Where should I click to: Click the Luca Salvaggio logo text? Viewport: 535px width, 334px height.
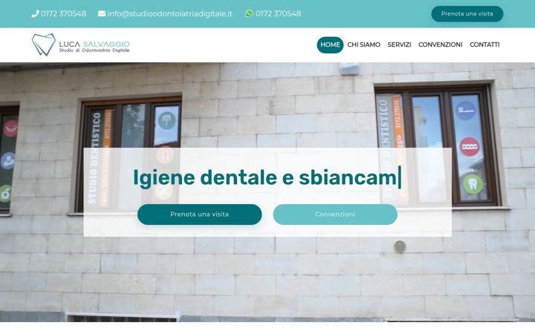94,47
